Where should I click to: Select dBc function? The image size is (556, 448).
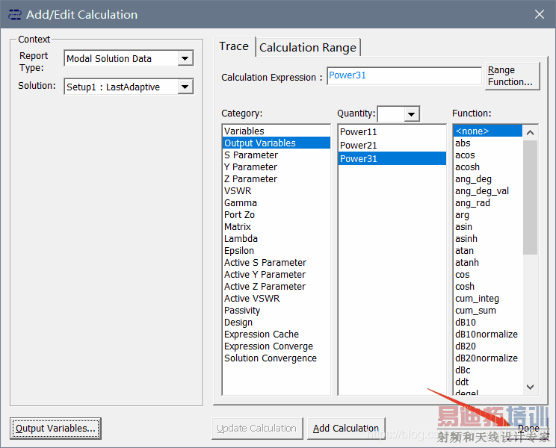tap(488, 370)
